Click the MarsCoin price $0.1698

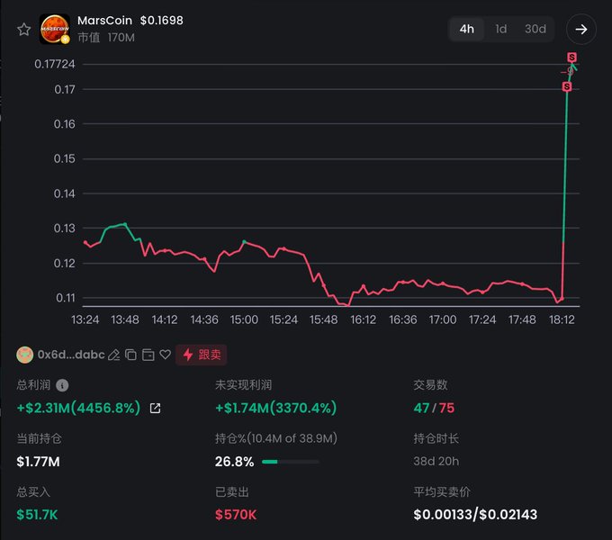click(162, 21)
